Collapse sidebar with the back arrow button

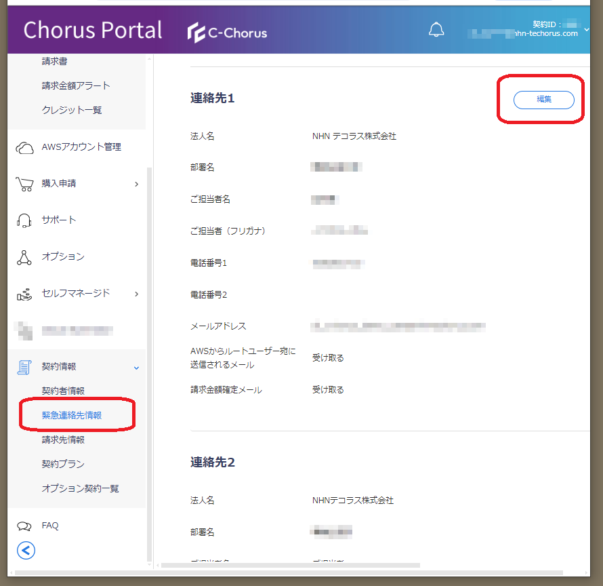[26, 550]
